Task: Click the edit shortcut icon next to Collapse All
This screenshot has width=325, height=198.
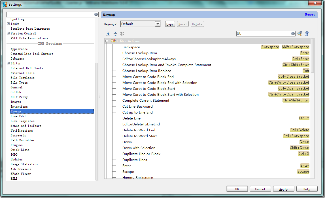Action: tap(122, 34)
